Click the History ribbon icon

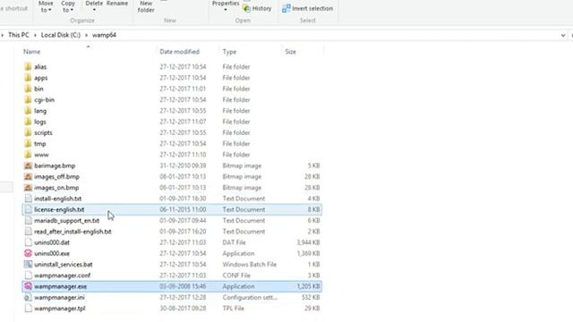[x=247, y=8]
